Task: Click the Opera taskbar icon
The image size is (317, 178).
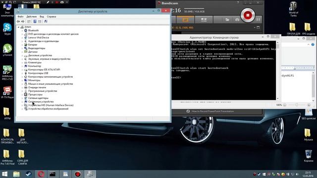Action: (x=41, y=174)
